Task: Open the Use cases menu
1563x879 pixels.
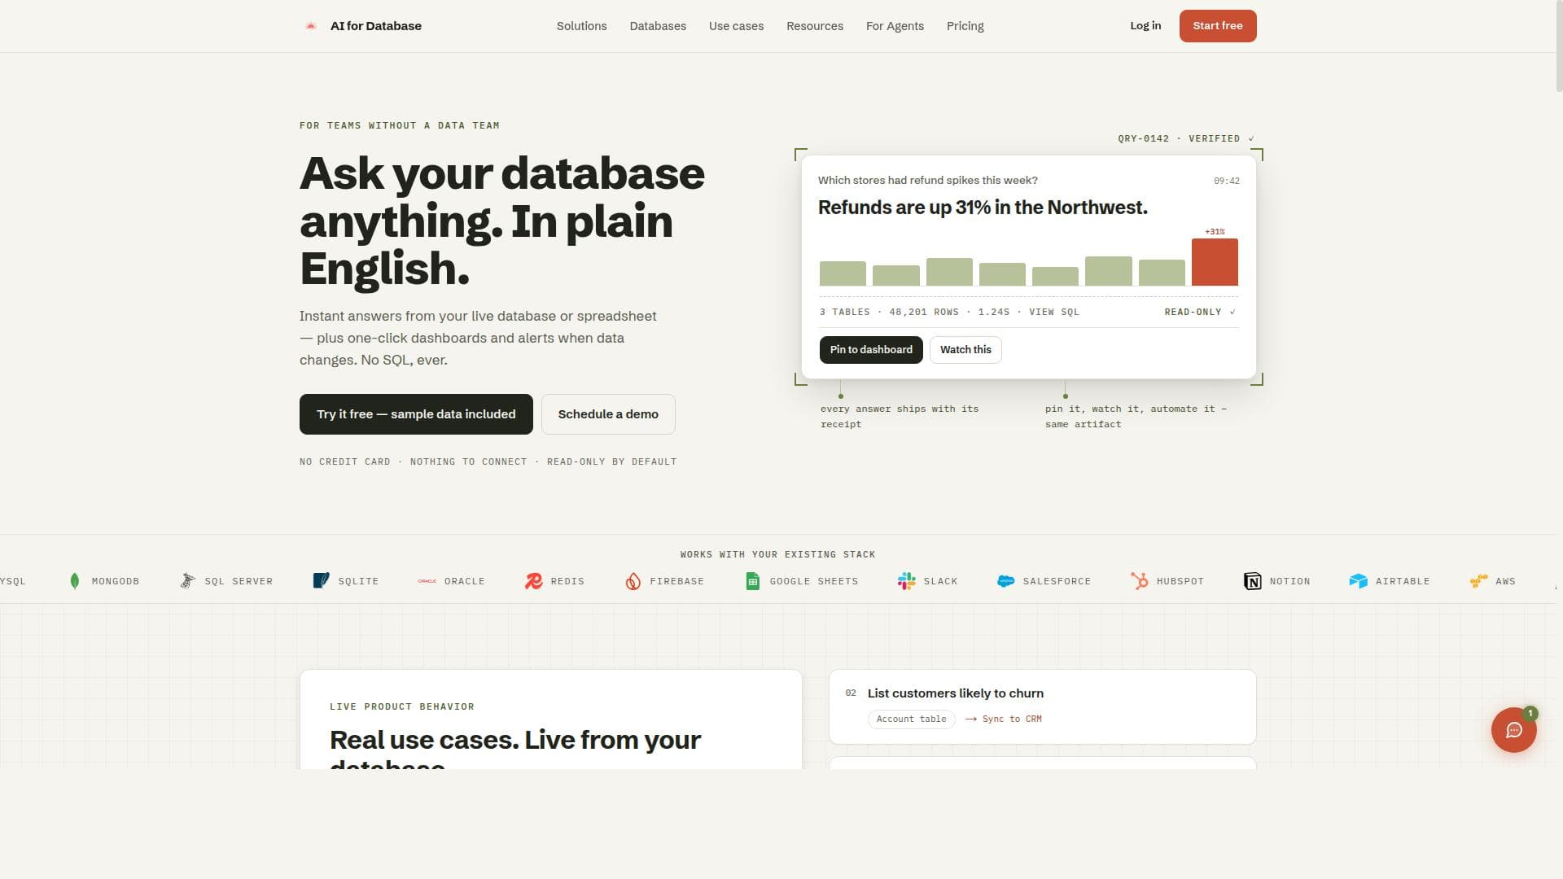Action: (x=736, y=26)
